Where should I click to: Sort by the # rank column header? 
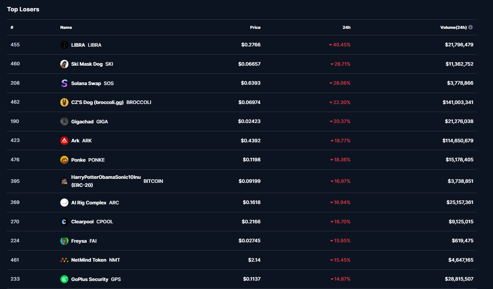(12, 27)
